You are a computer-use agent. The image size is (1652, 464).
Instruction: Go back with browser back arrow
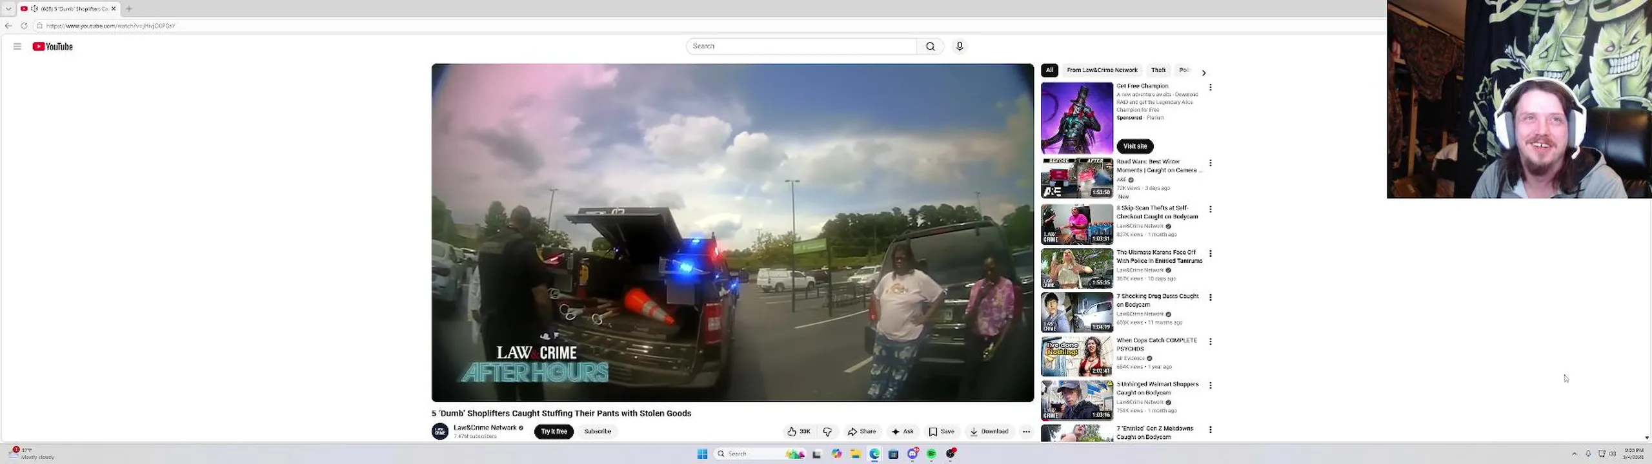(x=8, y=26)
